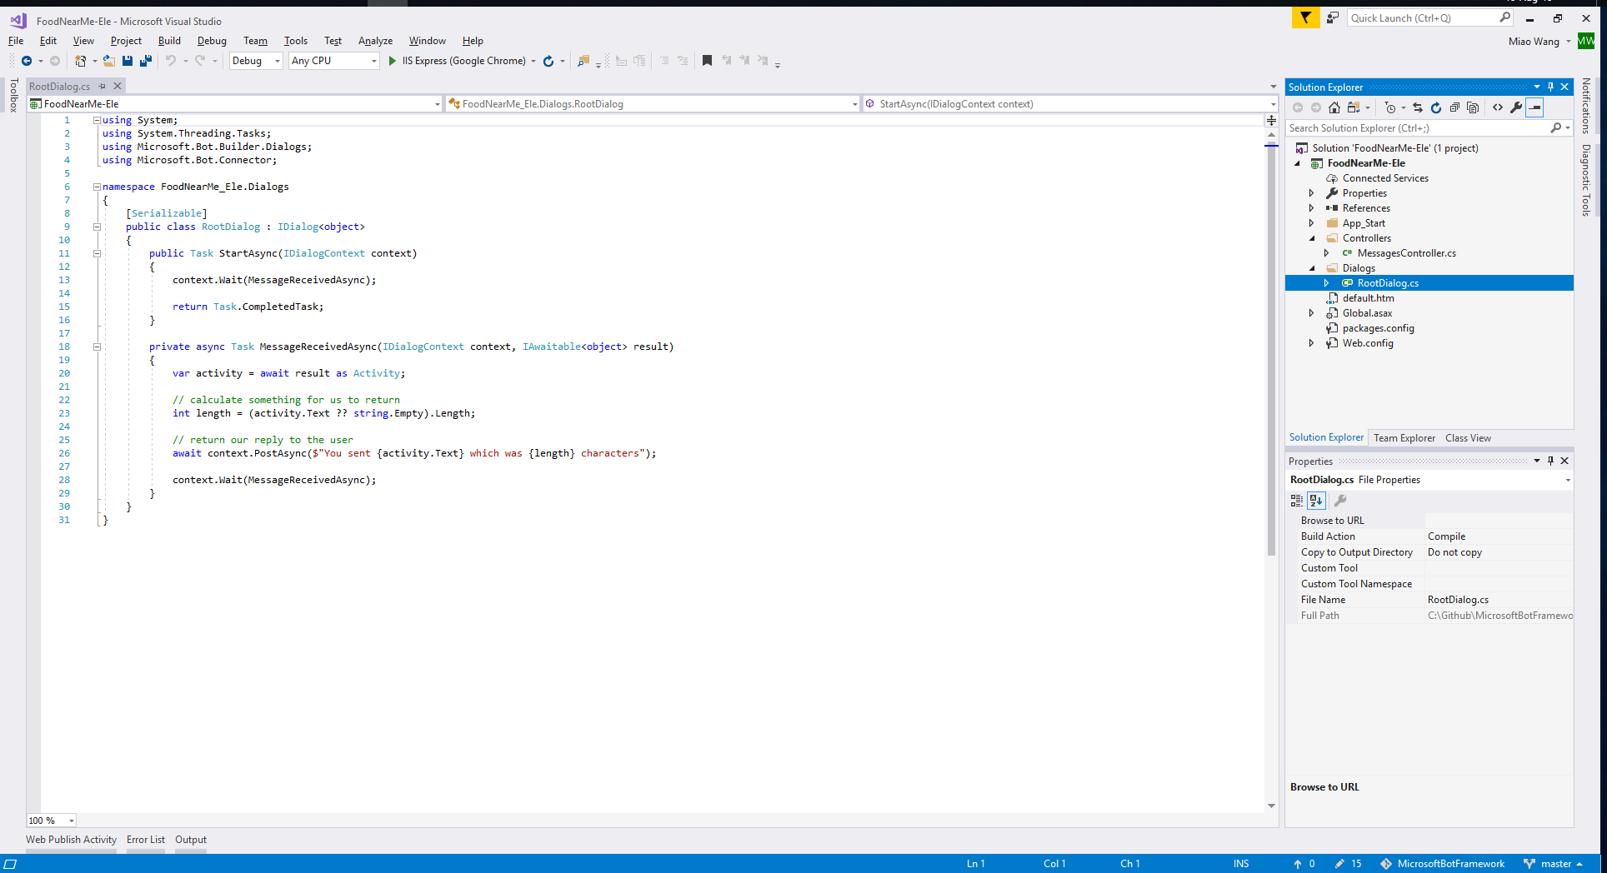Click the Search Solution Explorer field
The image size is (1607, 873).
click(x=1417, y=128)
